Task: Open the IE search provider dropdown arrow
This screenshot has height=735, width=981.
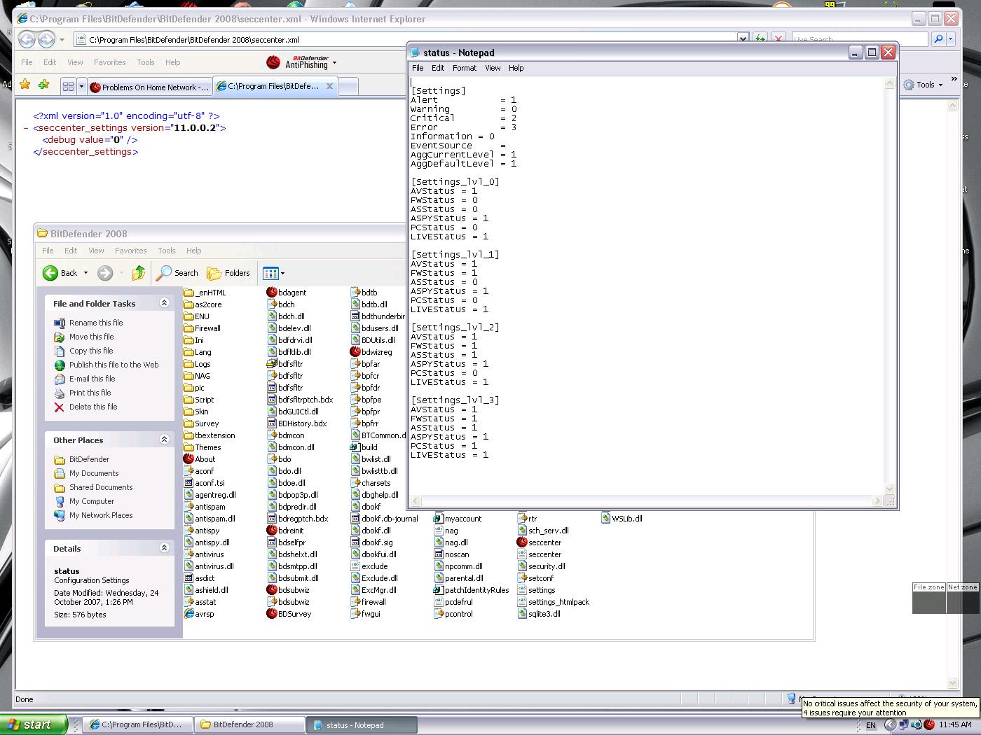Action: [x=951, y=39]
